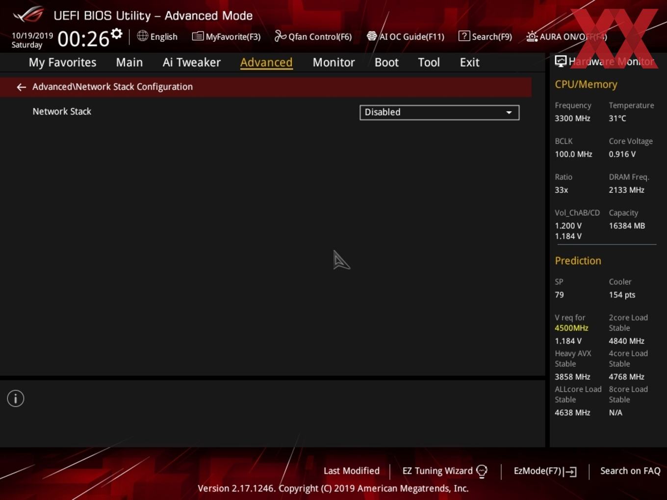The image size is (667, 500).
Task: Click the 4500MHz yellow value
Action: pos(571,328)
